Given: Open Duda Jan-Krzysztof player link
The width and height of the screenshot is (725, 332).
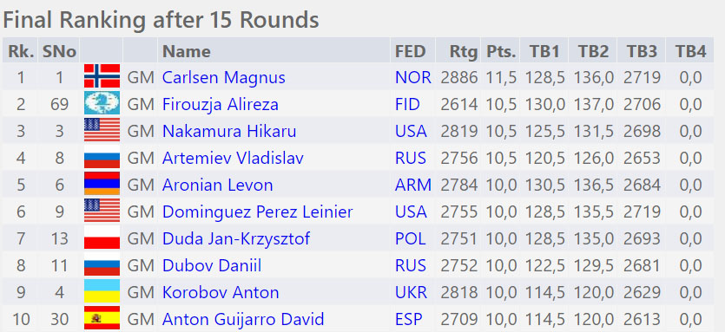Looking at the screenshot, I should pyautogui.click(x=236, y=238).
